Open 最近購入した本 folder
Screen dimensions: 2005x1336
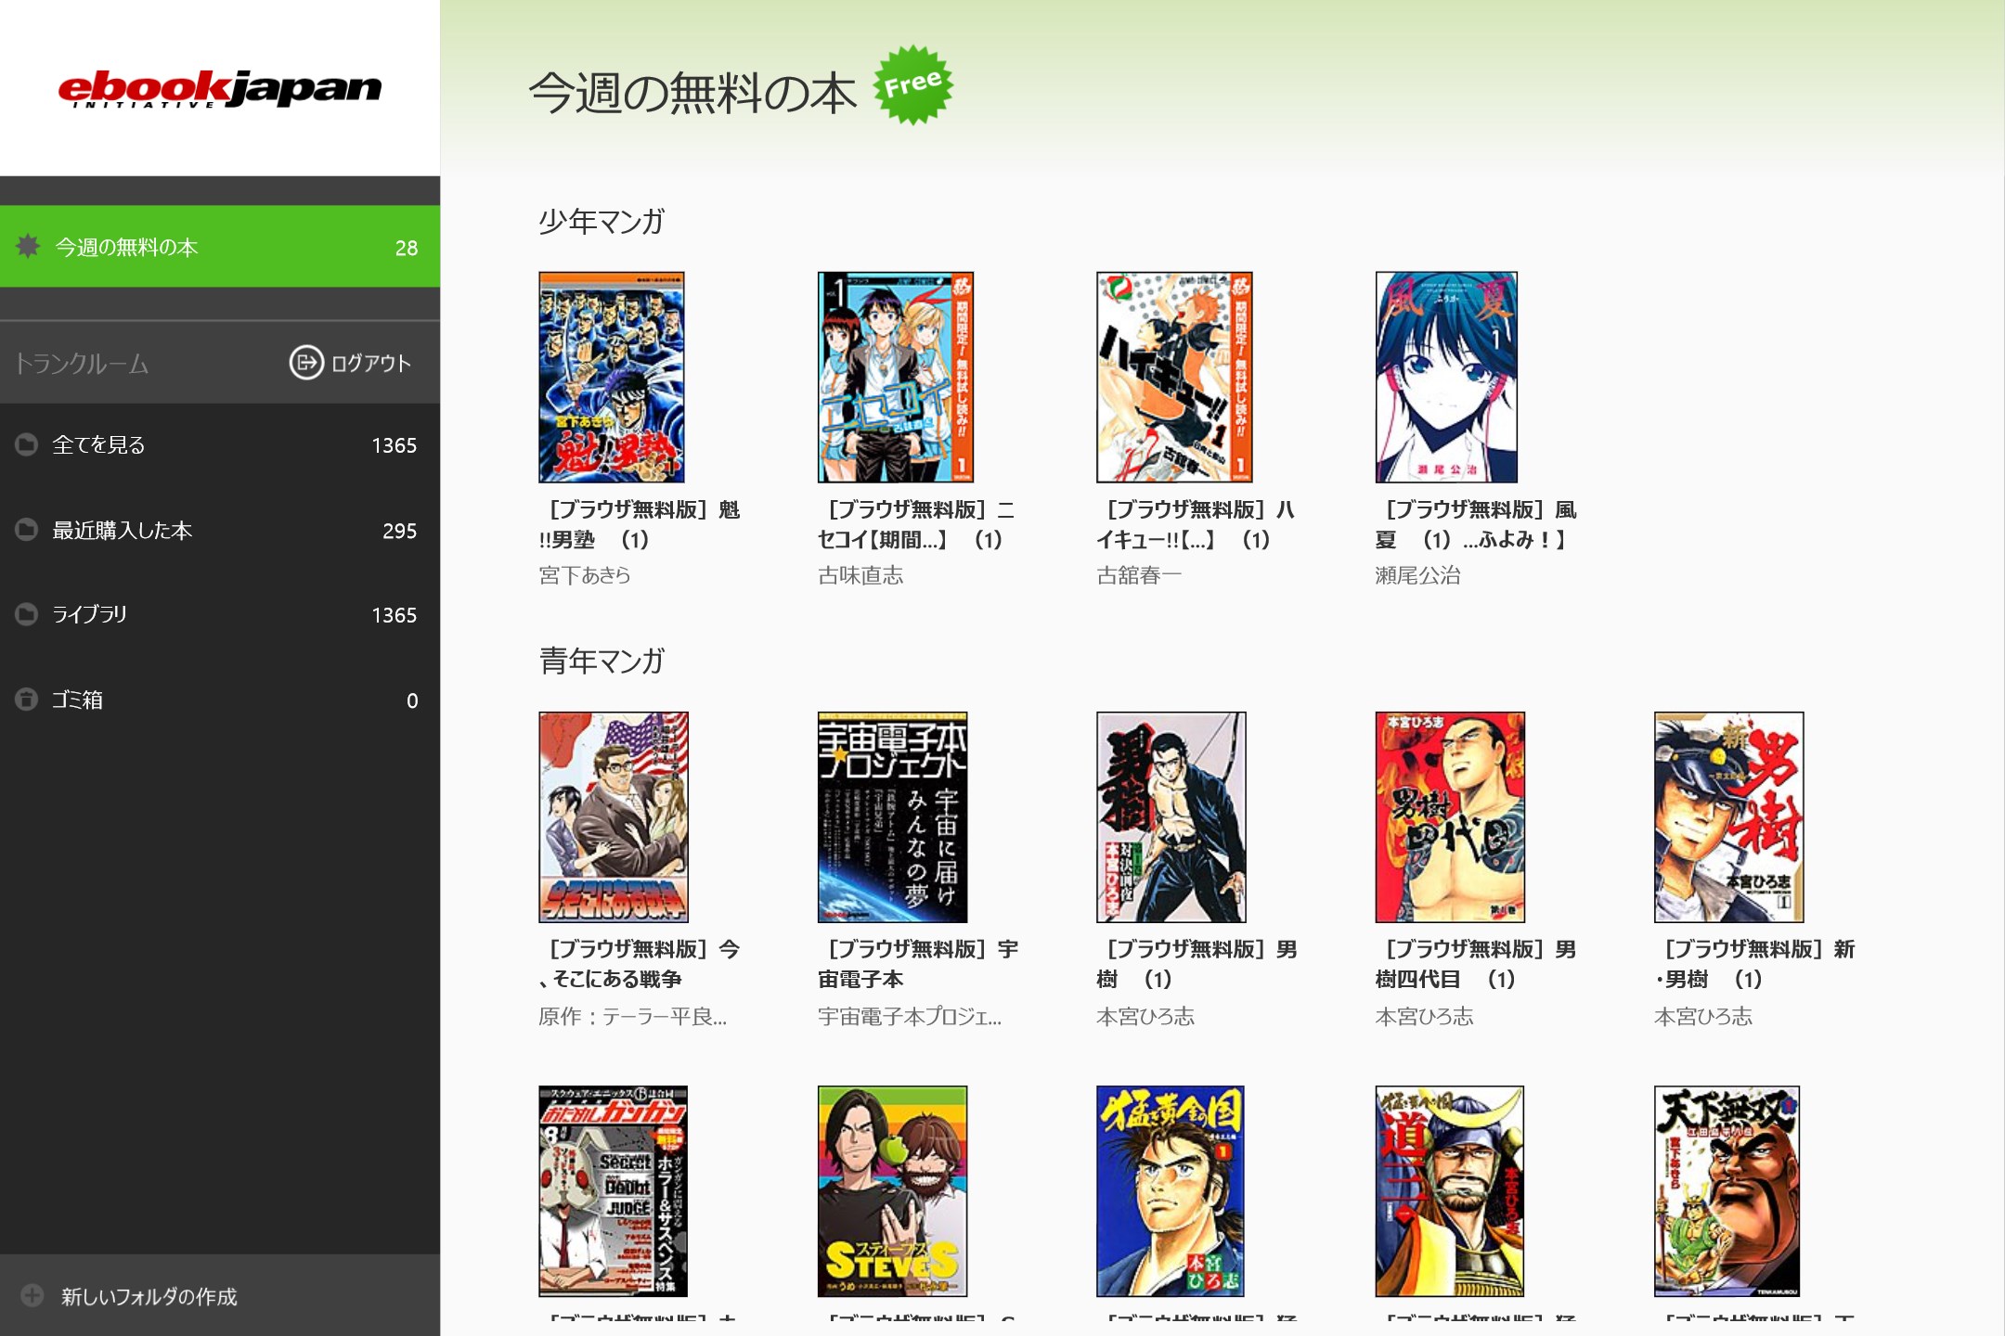(220, 531)
